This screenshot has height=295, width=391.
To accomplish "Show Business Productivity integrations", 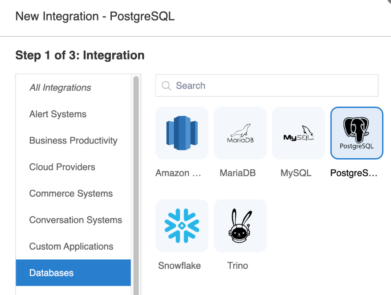I will 73,140.
